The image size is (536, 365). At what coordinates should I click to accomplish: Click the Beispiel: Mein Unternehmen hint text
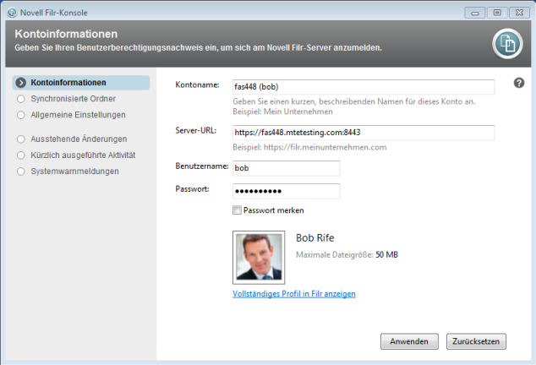(x=282, y=112)
